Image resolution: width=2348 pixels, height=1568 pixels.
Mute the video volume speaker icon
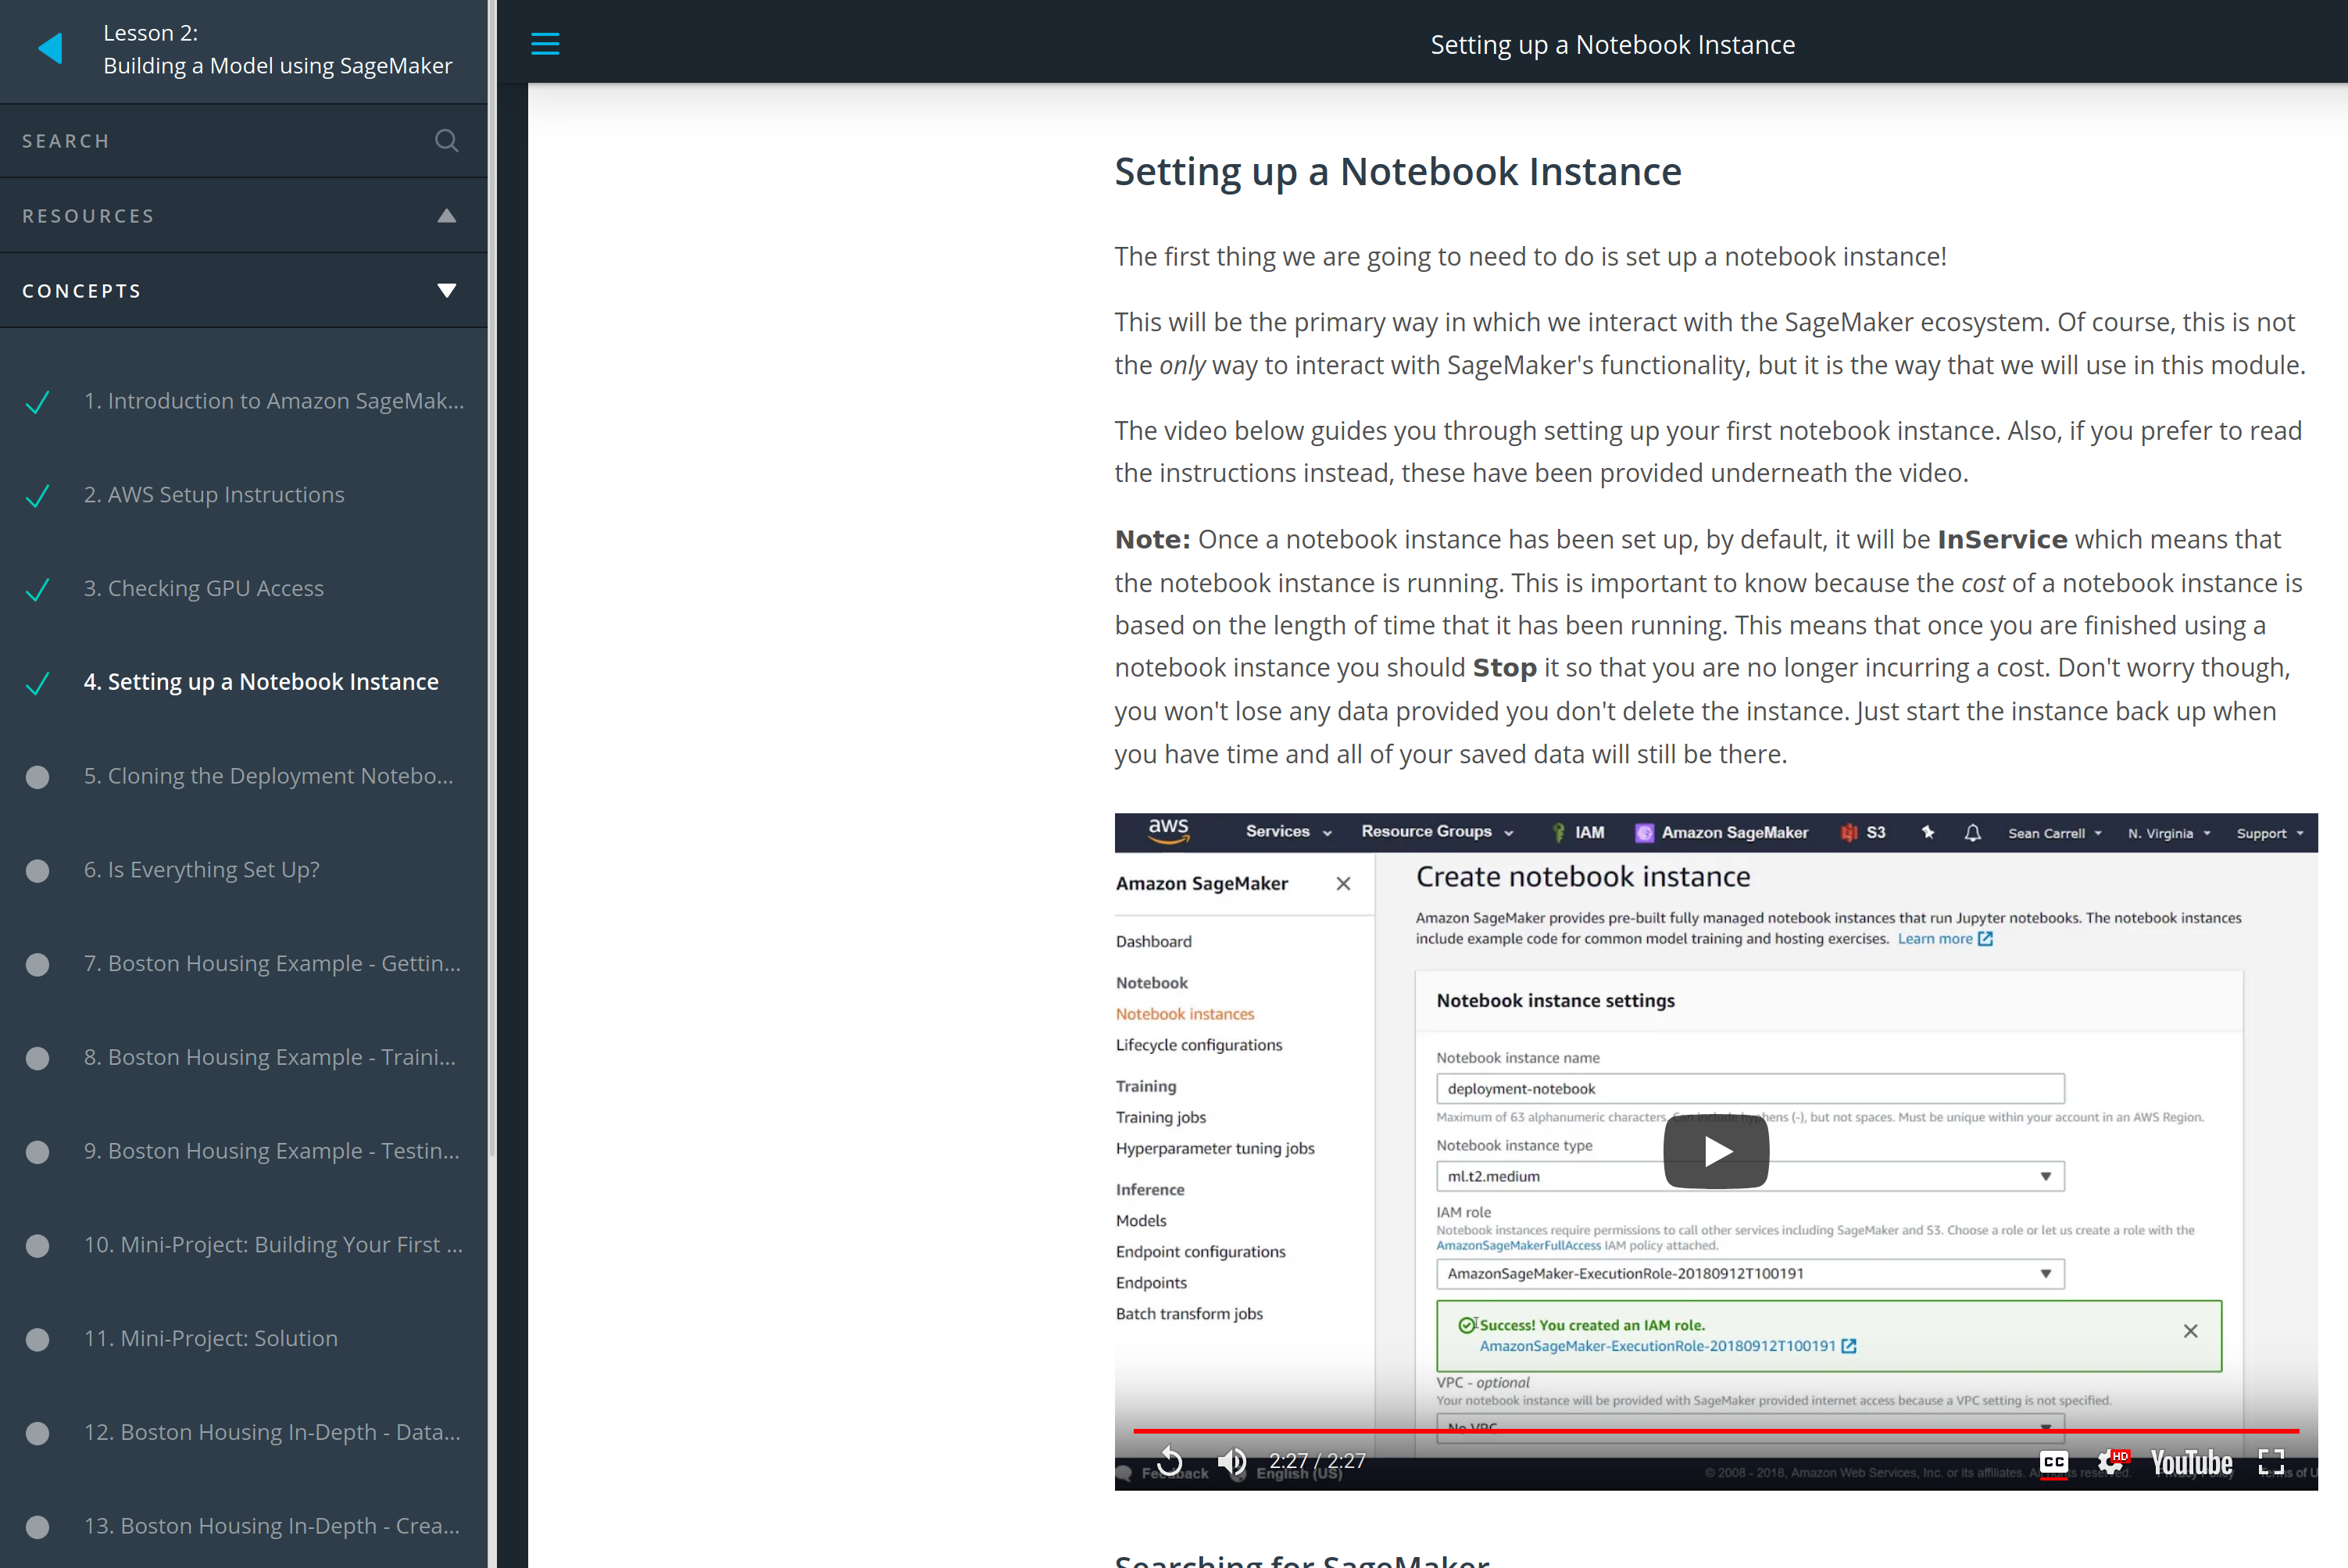pos(1232,1461)
